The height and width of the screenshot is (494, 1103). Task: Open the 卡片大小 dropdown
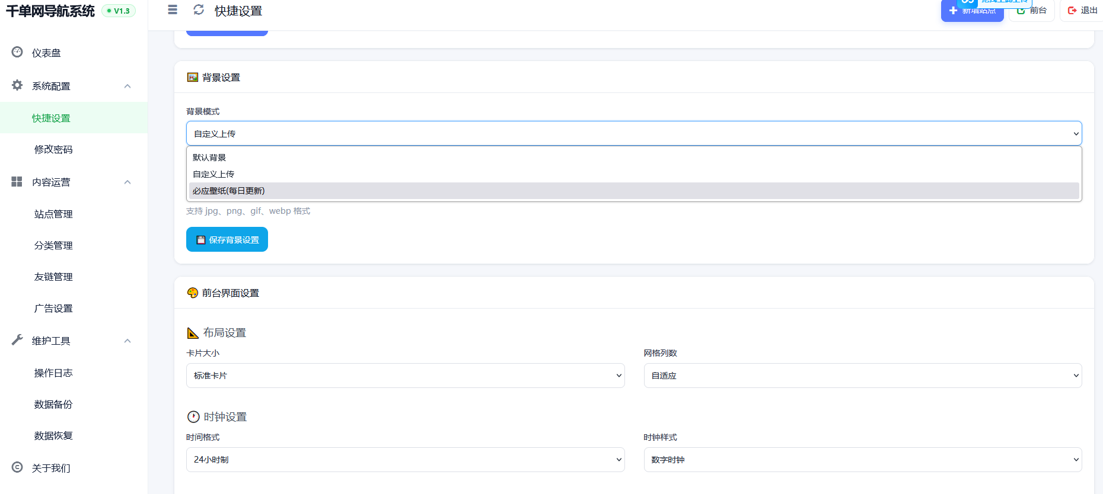(406, 376)
